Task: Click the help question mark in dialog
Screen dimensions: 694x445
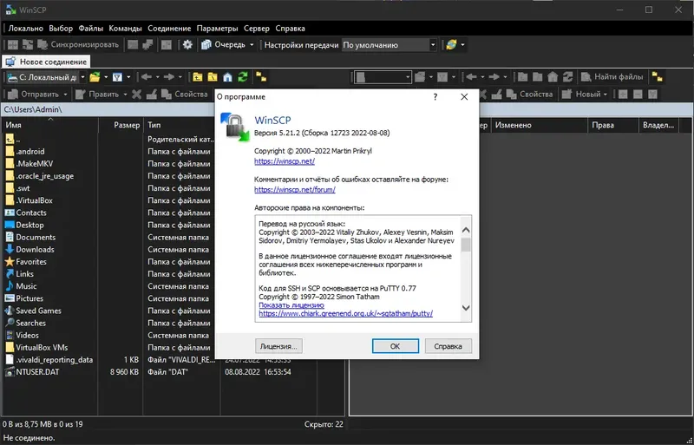Action: pyautogui.click(x=435, y=96)
